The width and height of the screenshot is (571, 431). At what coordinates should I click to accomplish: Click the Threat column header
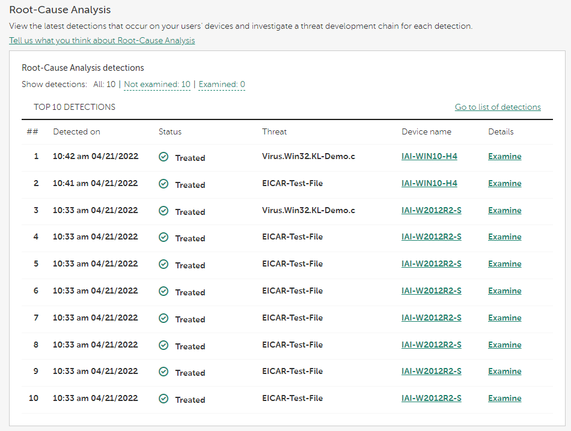(x=275, y=131)
